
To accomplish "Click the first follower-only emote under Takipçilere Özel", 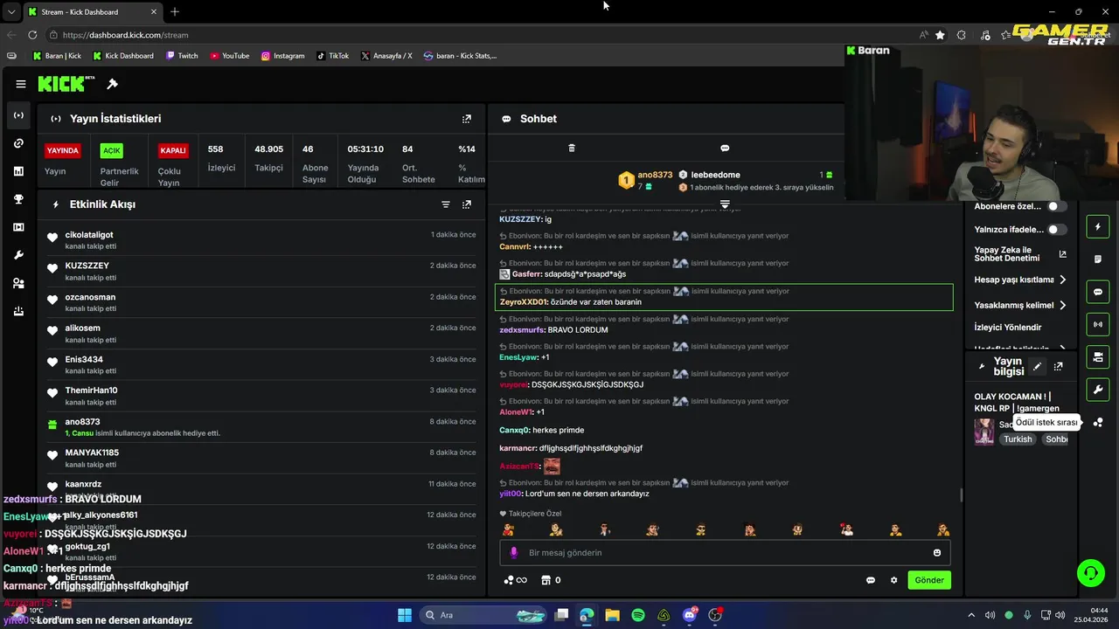I will click(x=508, y=529).
